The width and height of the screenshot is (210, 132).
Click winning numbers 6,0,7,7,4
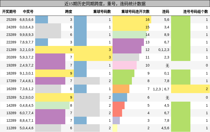tap(27, 113)
